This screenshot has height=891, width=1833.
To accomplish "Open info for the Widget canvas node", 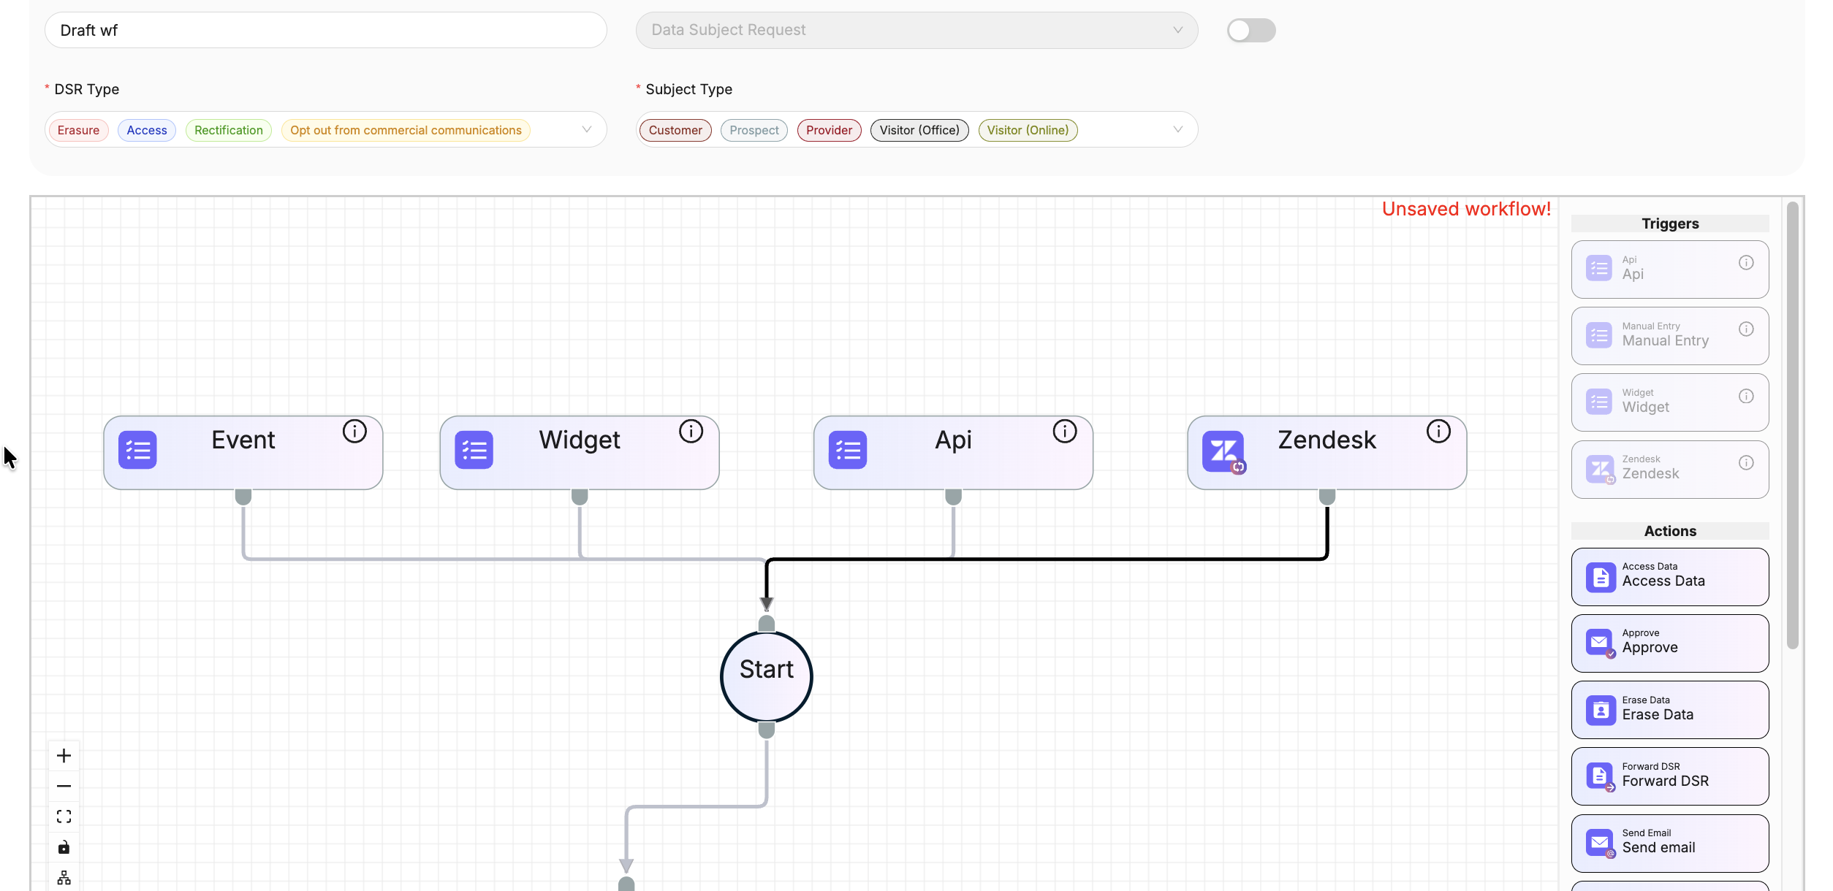I will [x=691, y=432].
